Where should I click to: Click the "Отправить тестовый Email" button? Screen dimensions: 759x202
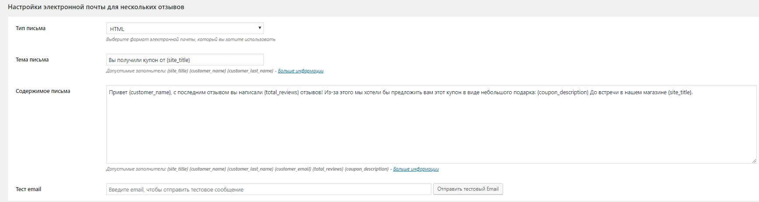(468, 189)
